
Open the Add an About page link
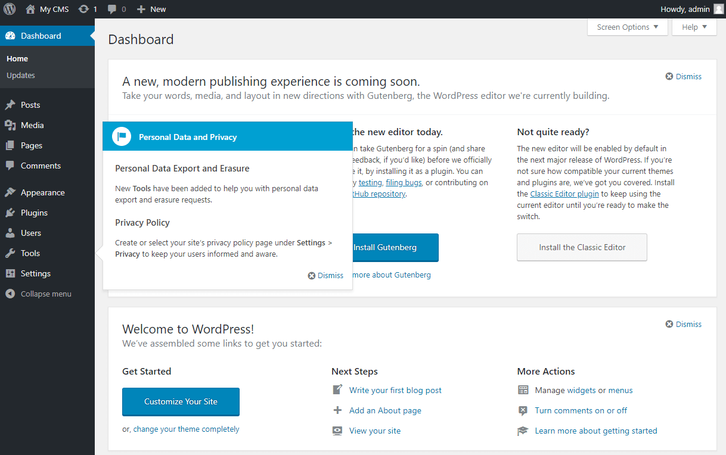click(x=385, y=410)
